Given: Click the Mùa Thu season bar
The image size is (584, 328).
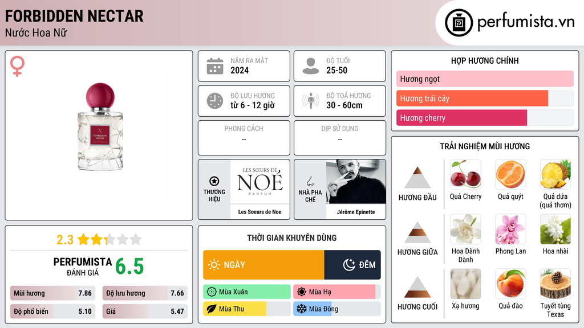Looking at the screenshot, I should 247,309.
